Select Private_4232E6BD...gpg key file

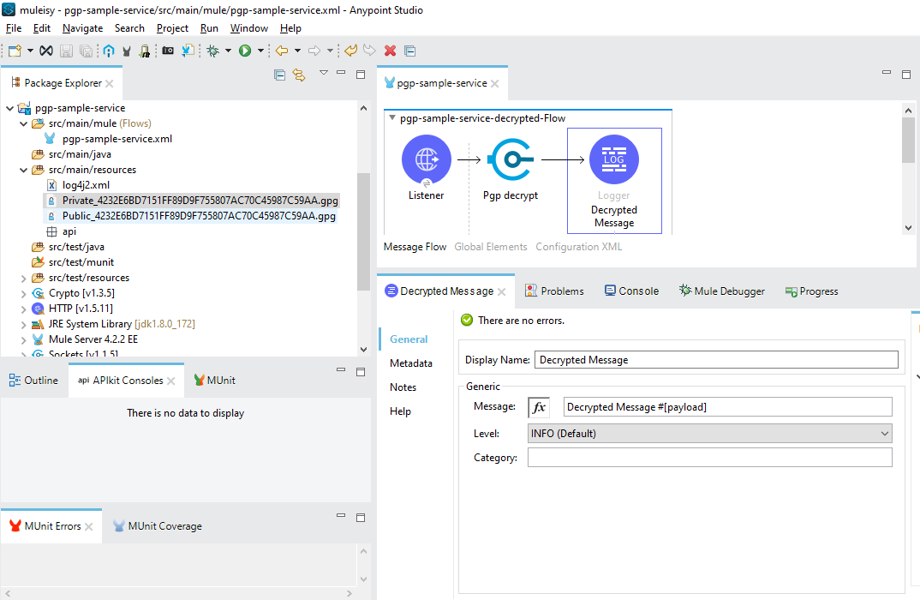(200, 201)
